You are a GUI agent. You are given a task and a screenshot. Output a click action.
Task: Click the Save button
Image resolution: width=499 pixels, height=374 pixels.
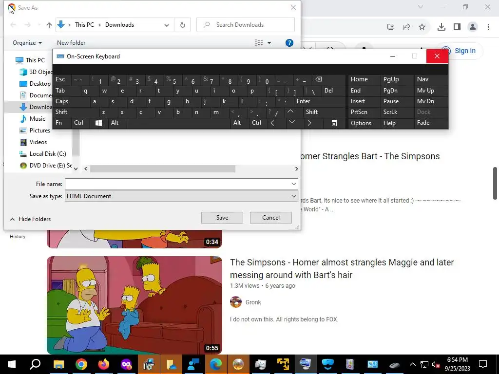click(222, 218)
